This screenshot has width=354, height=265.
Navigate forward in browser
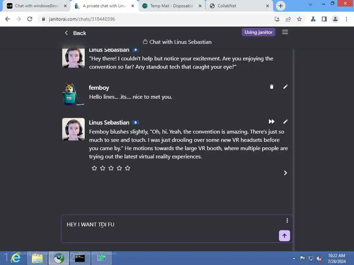point(19,19)
